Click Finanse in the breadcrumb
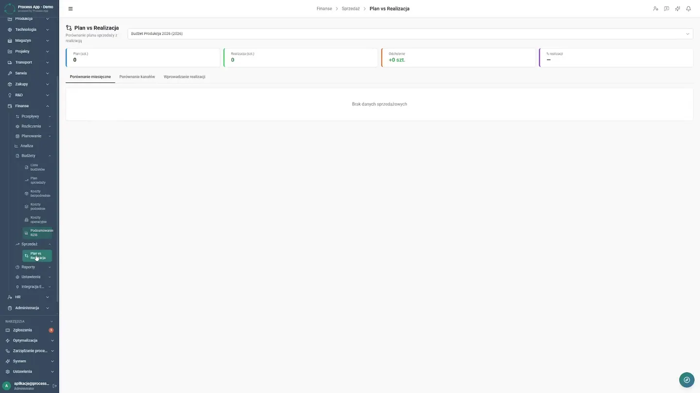The height and width of the screenshot is (393, 700). [324, 9]
